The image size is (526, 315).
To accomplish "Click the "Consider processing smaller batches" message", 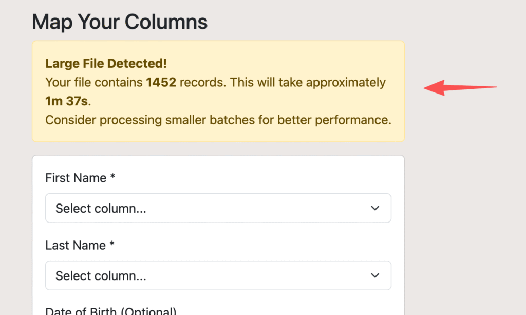I will [x=218, y=120].
